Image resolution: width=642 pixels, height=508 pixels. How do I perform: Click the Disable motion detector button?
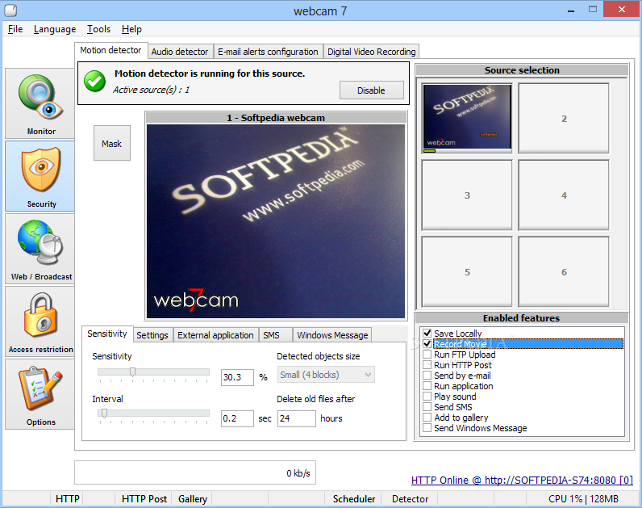(371, 90)
